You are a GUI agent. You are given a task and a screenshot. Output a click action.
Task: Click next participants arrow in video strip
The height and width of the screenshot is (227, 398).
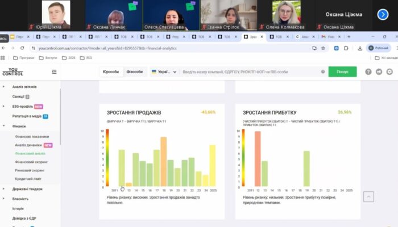pos(382,14)
